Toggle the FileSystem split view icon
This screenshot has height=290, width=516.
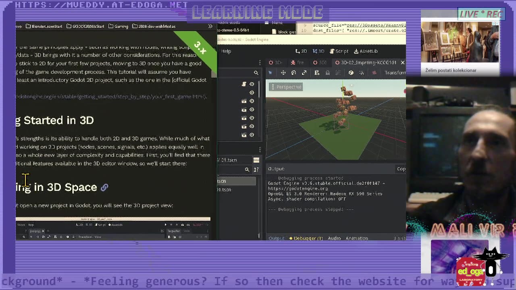[x=256, y=160]
